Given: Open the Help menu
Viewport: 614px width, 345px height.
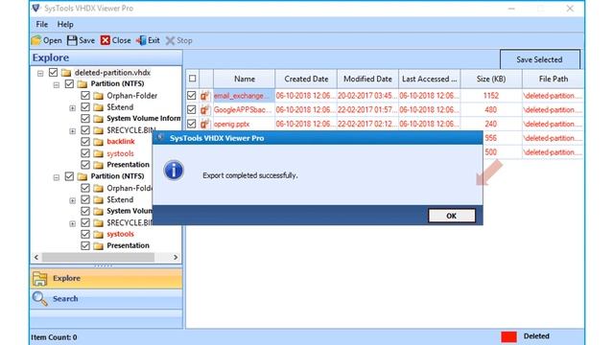Looking at the screenshot, I should tap(65, 24).
